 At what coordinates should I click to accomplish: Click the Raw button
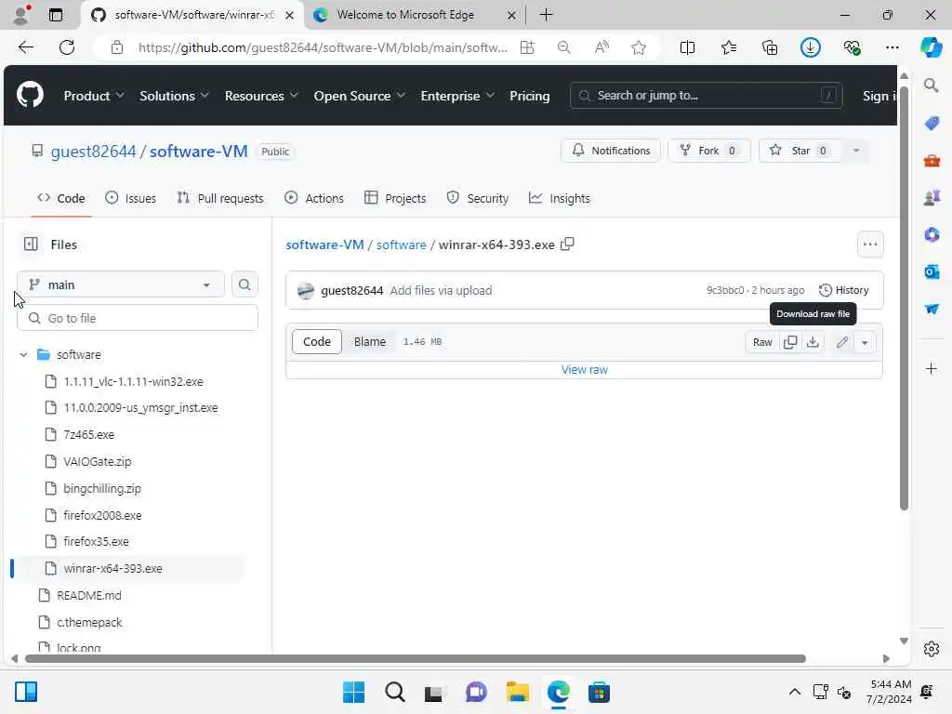pos(762,342)
